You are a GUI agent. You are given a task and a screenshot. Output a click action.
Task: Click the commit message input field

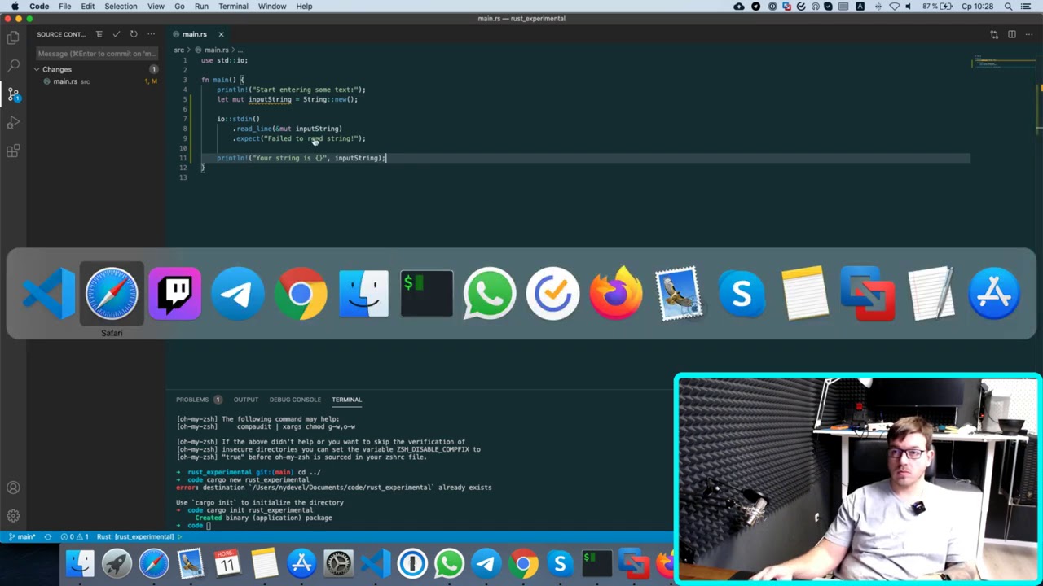click(96, 54)
